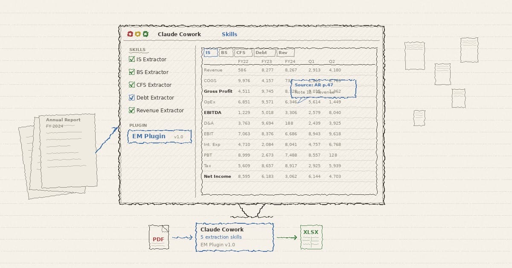Toggle the Debt Extractor checkbox
This screenshot has width=512, height=268.
point(132,97)
